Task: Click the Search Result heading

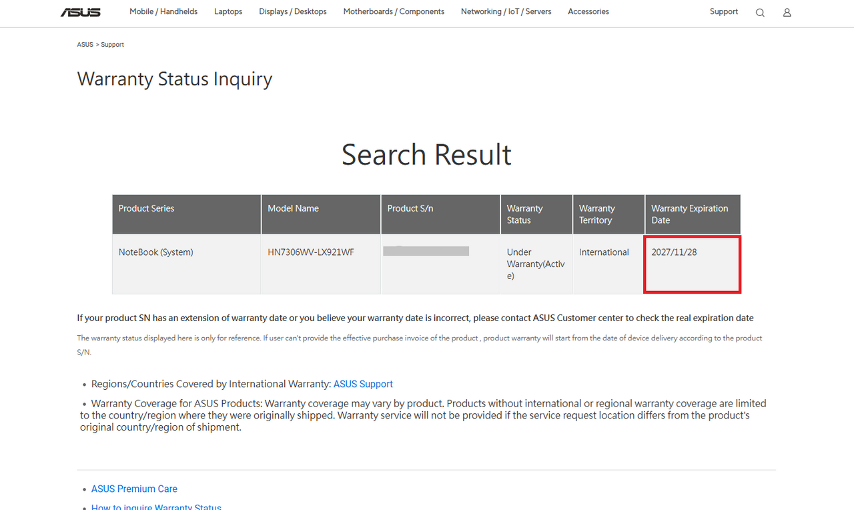Action: click(427, 154)
